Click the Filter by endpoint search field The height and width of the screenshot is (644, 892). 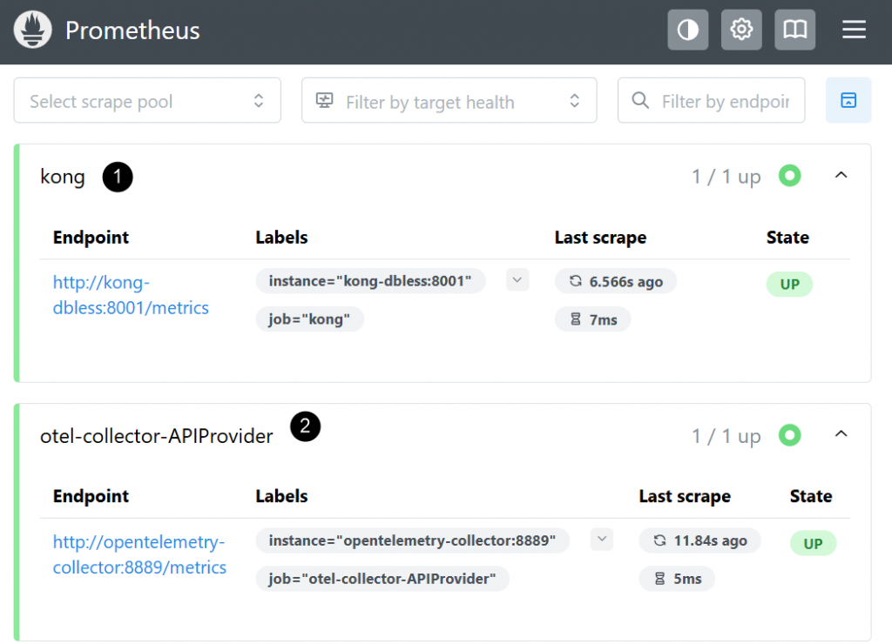723,101
